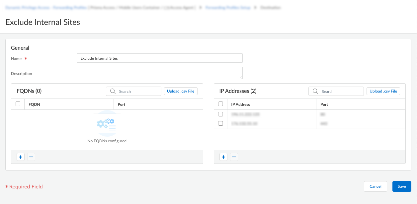Click the magnifier icon in FQDNs search
The image size is (417, 204).
(x=113, y=91)
